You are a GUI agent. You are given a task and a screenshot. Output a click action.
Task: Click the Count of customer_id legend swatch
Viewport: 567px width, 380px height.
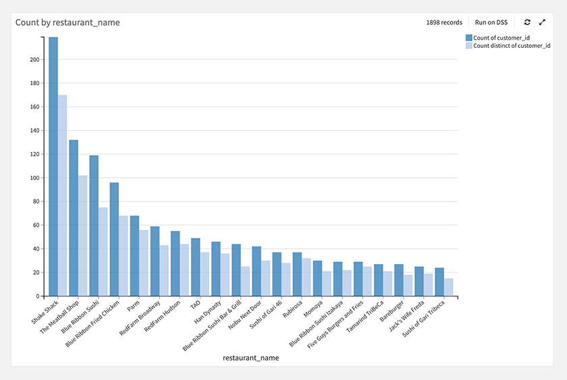[x=468, y=38]
